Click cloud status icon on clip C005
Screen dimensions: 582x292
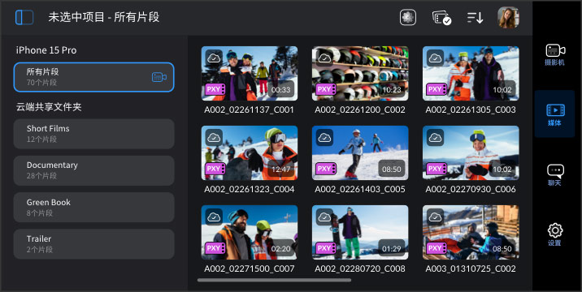click(x=324, y=137)
